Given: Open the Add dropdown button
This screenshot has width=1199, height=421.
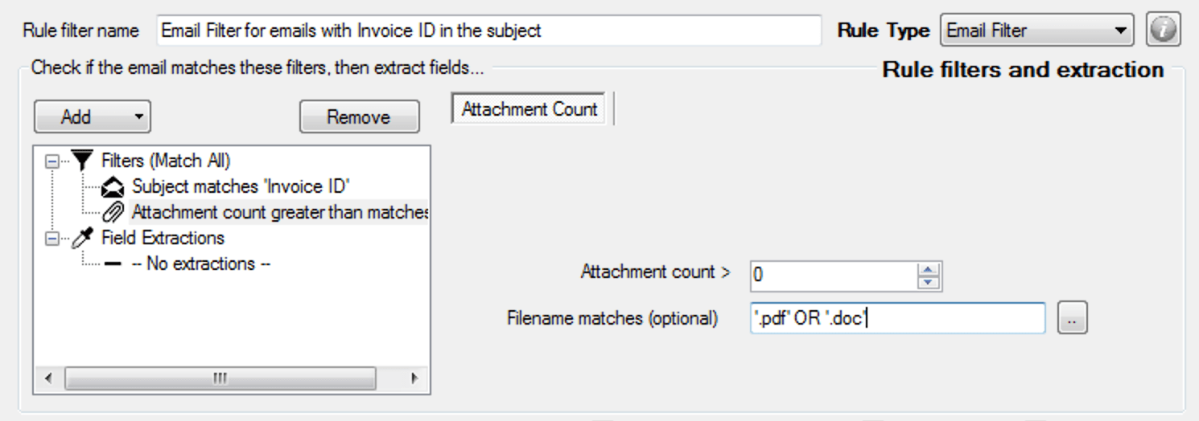Looking at the screenshot, I should [92, 117].
